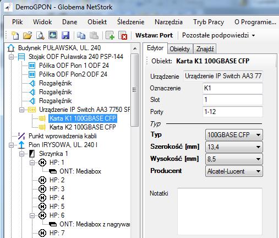Screen dimensions: 279x238
Task: Click the print preview magnifier icon
Action: point(40,35)
